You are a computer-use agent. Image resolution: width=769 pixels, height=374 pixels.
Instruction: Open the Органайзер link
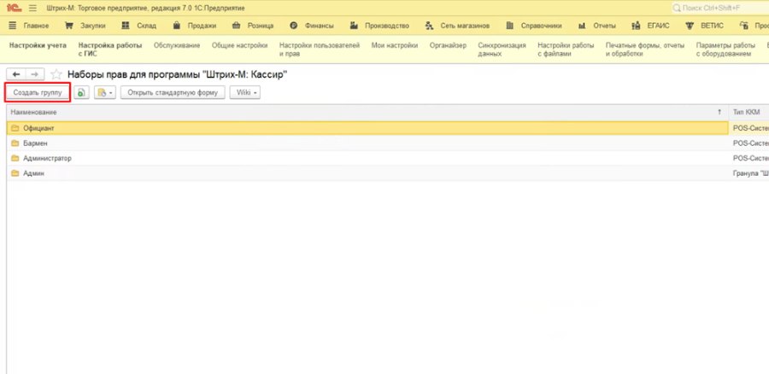tap(448, 45)
